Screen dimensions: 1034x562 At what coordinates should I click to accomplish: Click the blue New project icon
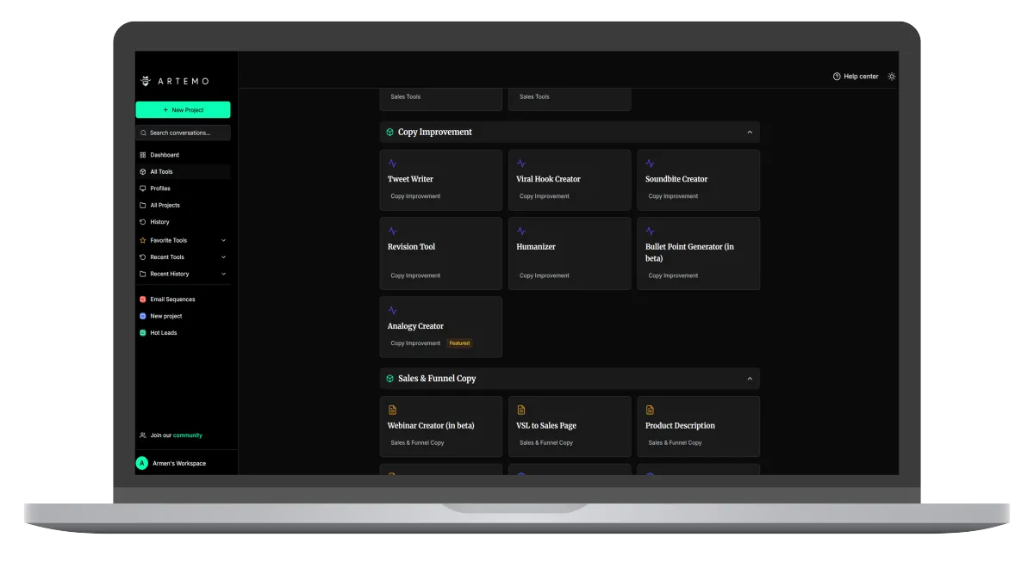pos(143,316)
